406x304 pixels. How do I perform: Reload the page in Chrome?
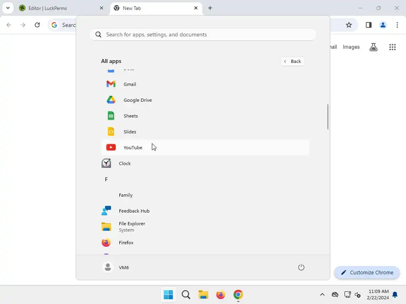pyautogui.click(x=37, y=25)
